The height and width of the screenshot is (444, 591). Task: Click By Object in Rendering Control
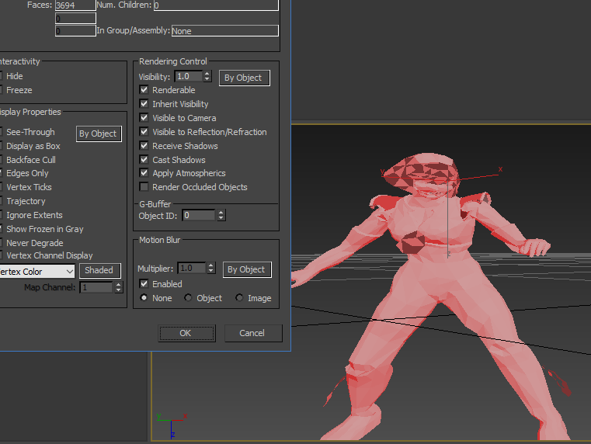tap(243, 78)
